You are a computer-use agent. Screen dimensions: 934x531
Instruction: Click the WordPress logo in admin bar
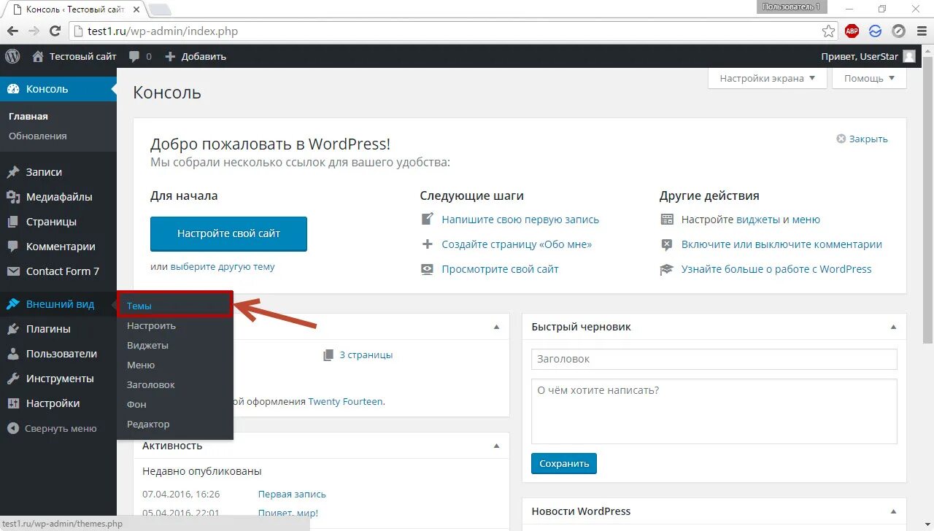pos(12,56)
